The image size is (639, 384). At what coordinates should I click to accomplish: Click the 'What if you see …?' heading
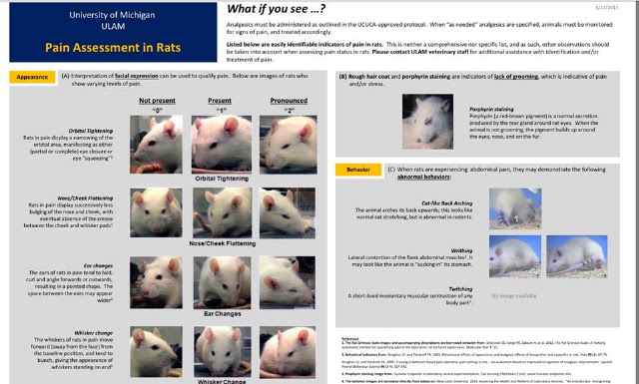277,9
